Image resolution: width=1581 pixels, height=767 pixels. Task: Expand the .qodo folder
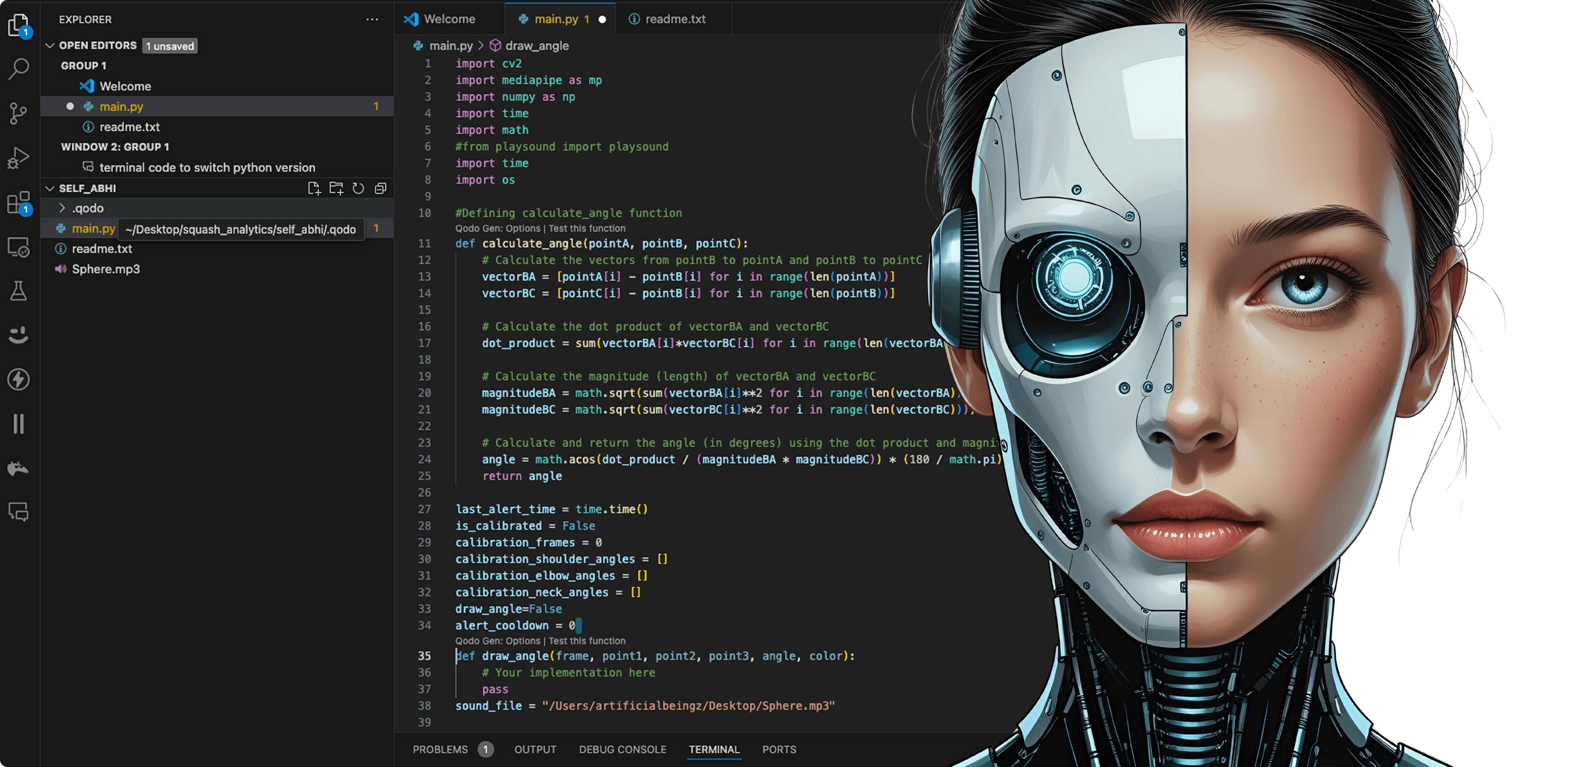87,209
